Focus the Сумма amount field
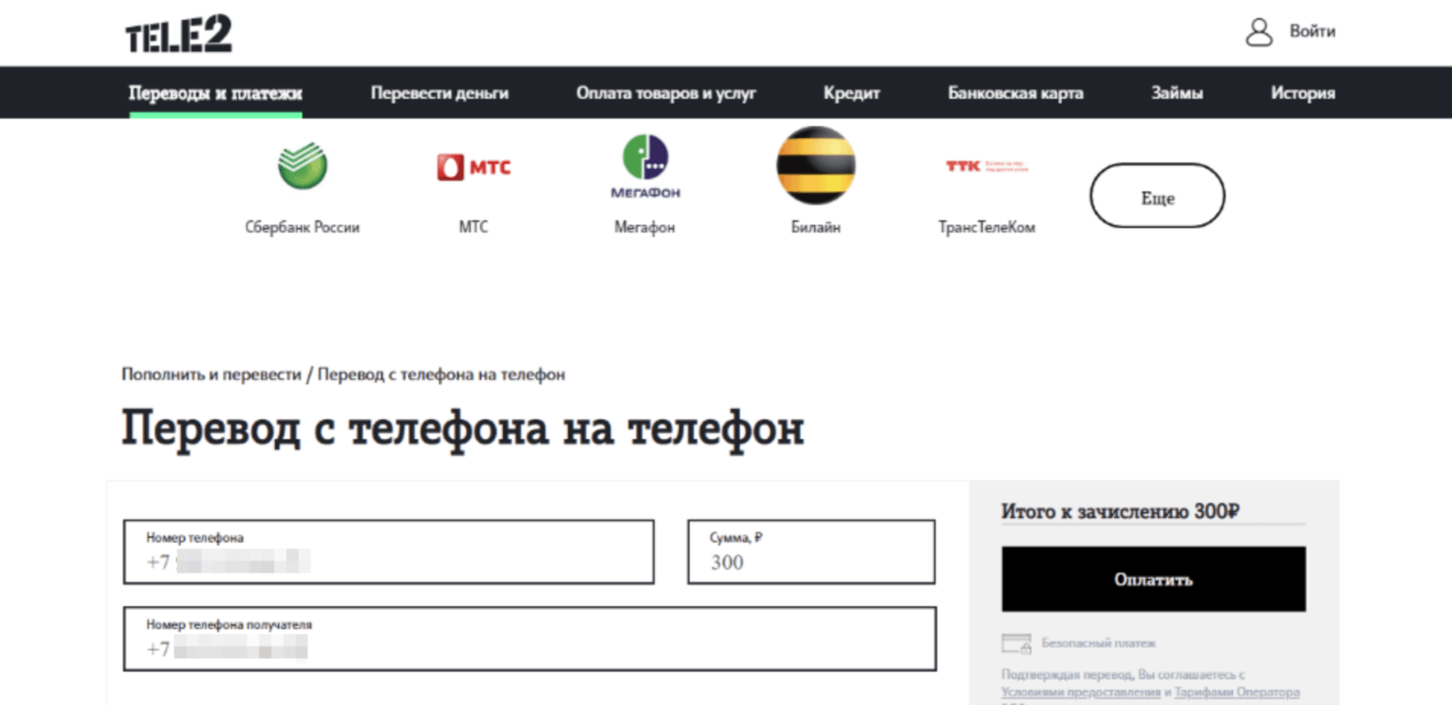The height and width of the screenshot is (705, 1452). point(811,552)
